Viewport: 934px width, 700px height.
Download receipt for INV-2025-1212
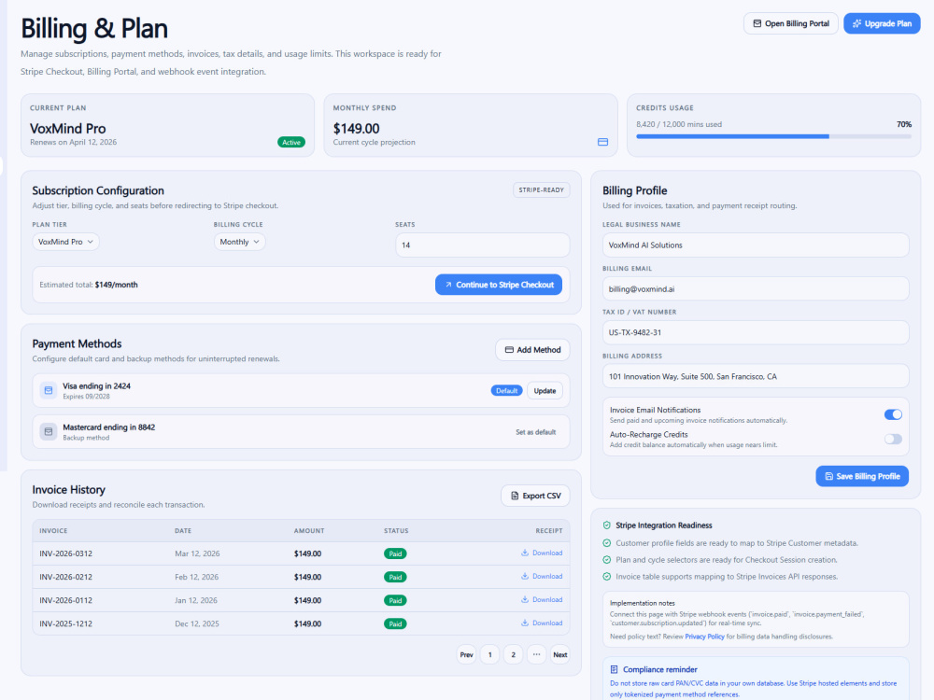pyautogui.click(x=542, y=623)
